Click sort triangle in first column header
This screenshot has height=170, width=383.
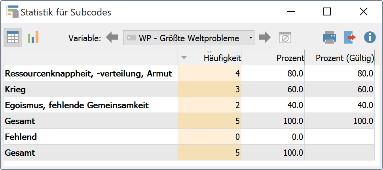(184, 58)
